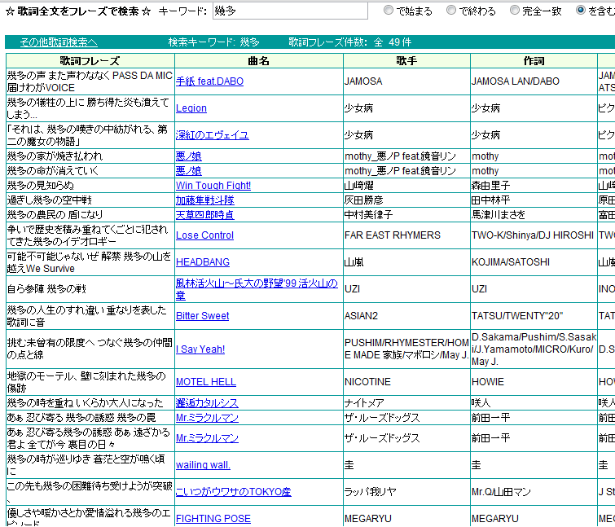Open the 'その他歌詞検索へ' link

coord(59,42)
